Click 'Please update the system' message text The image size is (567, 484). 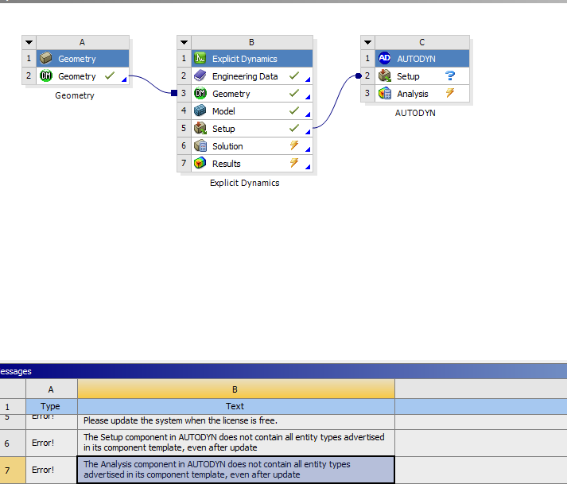tap(181, 420)
